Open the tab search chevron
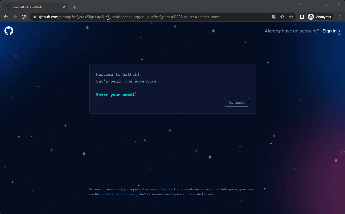The height and width of the screenshot is (214, 345). (x=301, y=4)
